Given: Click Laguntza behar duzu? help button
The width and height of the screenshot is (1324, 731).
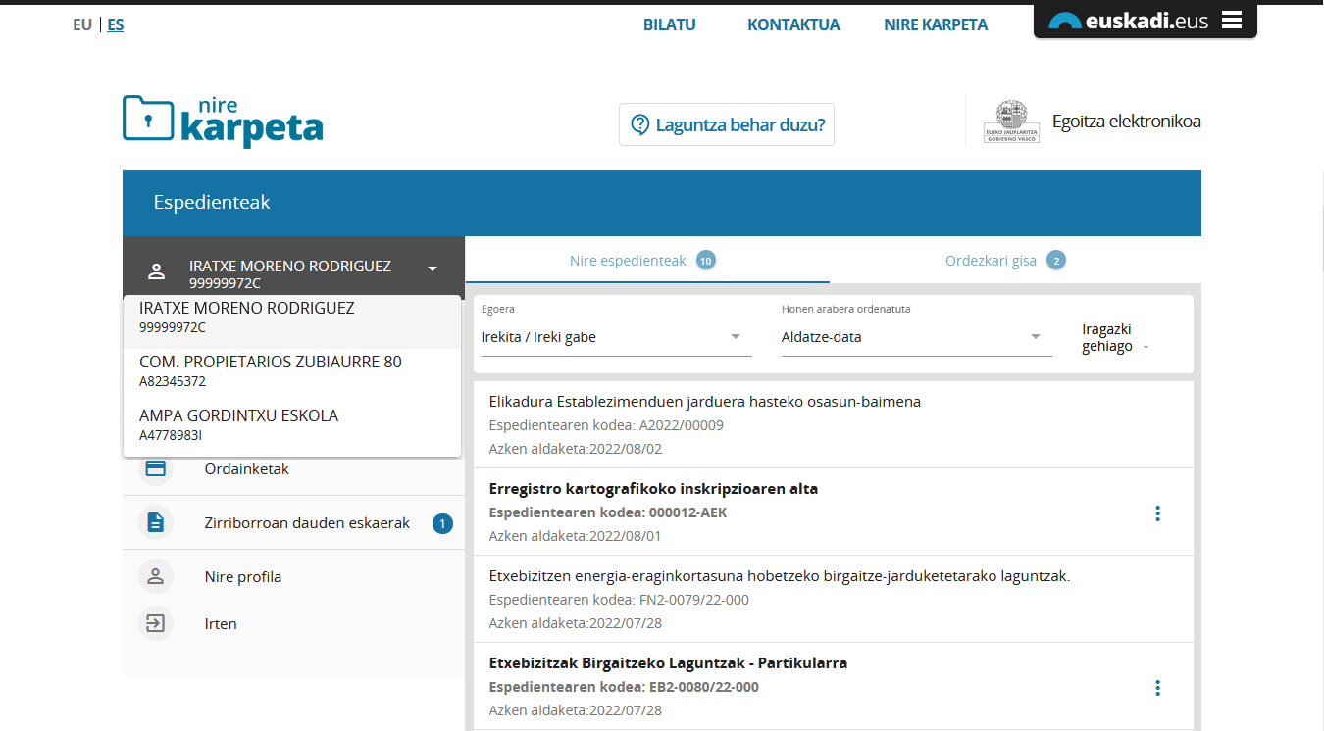Looking at the screenshot, I should [x=726, y=124].
